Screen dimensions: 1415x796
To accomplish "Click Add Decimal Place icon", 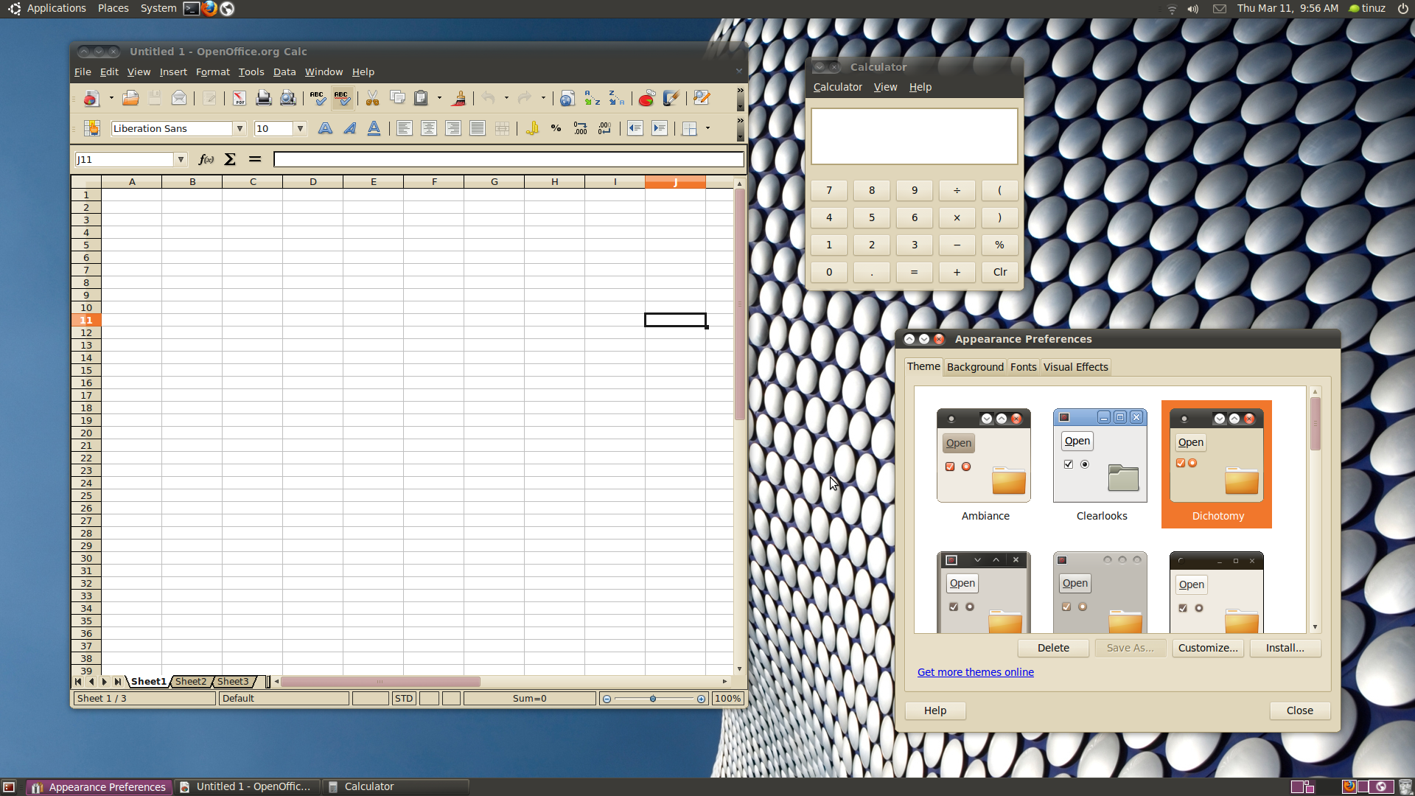I will click(x=581, y=128).
